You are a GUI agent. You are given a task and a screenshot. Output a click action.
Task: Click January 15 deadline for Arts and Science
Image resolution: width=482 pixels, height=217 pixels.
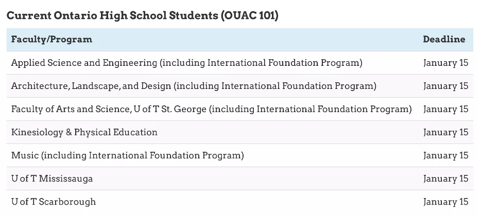click(x=445, y=110)
